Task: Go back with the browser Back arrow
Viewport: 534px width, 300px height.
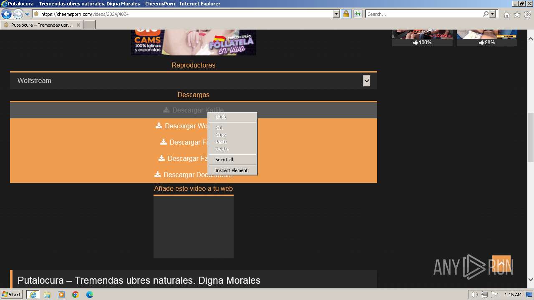Action: click(6, 14)
